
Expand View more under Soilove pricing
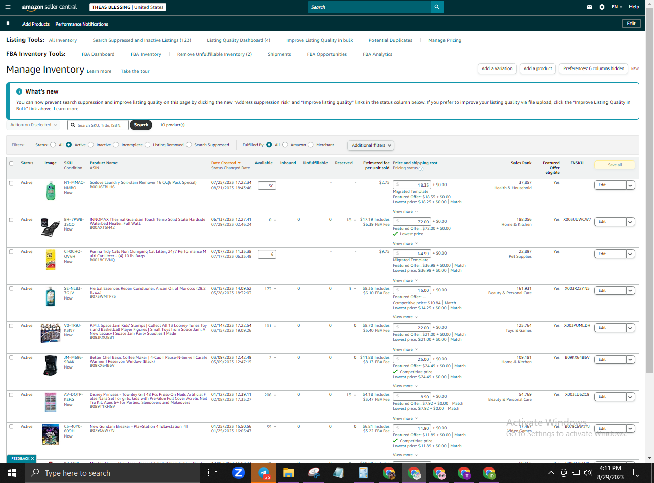coord(405,211)
